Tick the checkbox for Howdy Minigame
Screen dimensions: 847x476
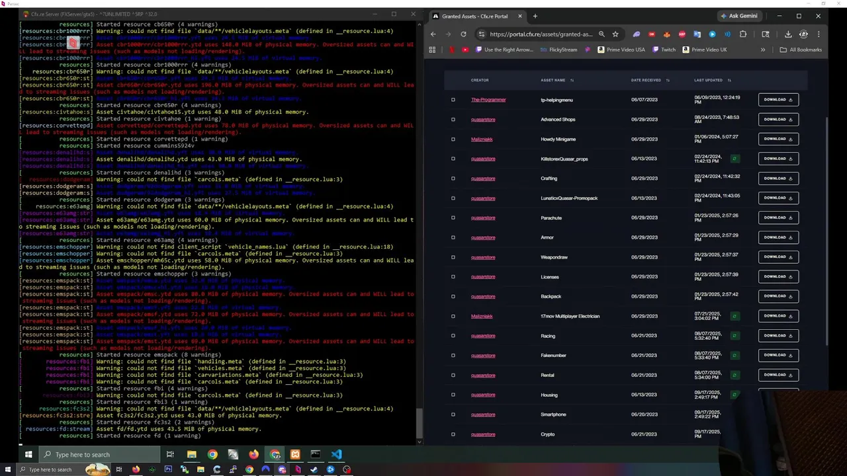pos(453,139)
